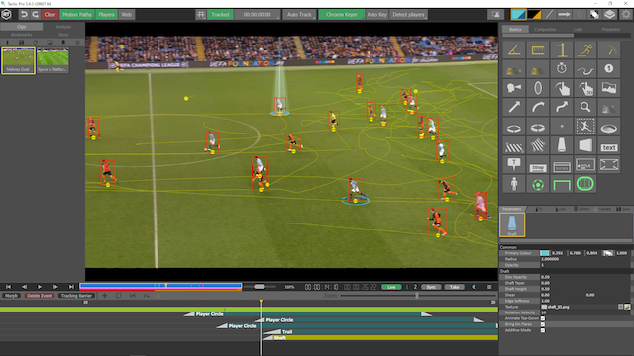This screenshot has height=356, width=634.
Task: Select the speedometer gauge tool
Action: click(609, 50)
